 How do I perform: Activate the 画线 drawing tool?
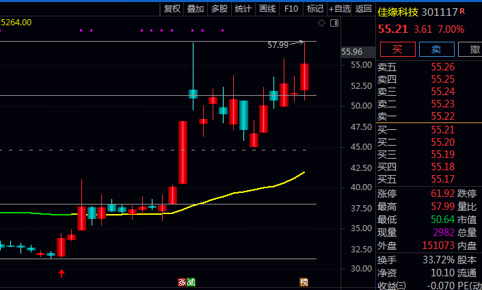(267, 9)
